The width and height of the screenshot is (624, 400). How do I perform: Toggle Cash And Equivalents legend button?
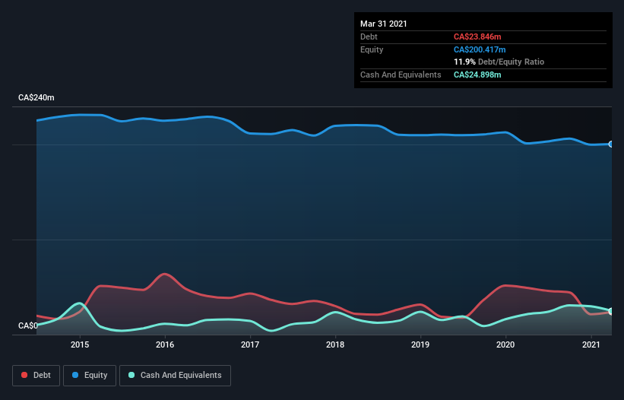(x=175, y=376)
